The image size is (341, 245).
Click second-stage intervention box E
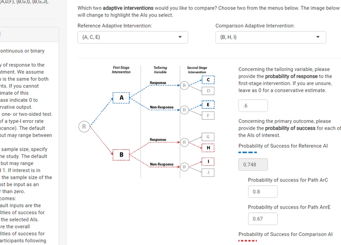(x=208, y=105)
